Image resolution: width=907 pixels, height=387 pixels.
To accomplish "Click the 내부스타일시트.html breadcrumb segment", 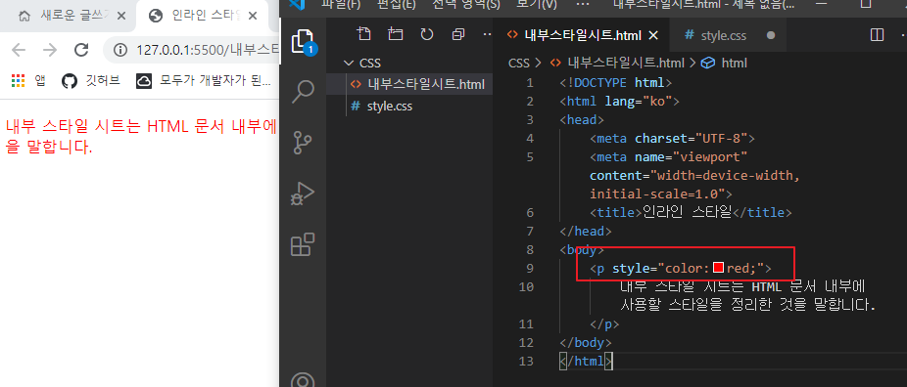I will click(x=625, y=63).
